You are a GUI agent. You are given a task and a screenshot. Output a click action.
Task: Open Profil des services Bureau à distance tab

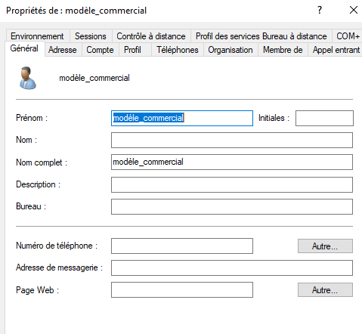[x=261, y=36]
